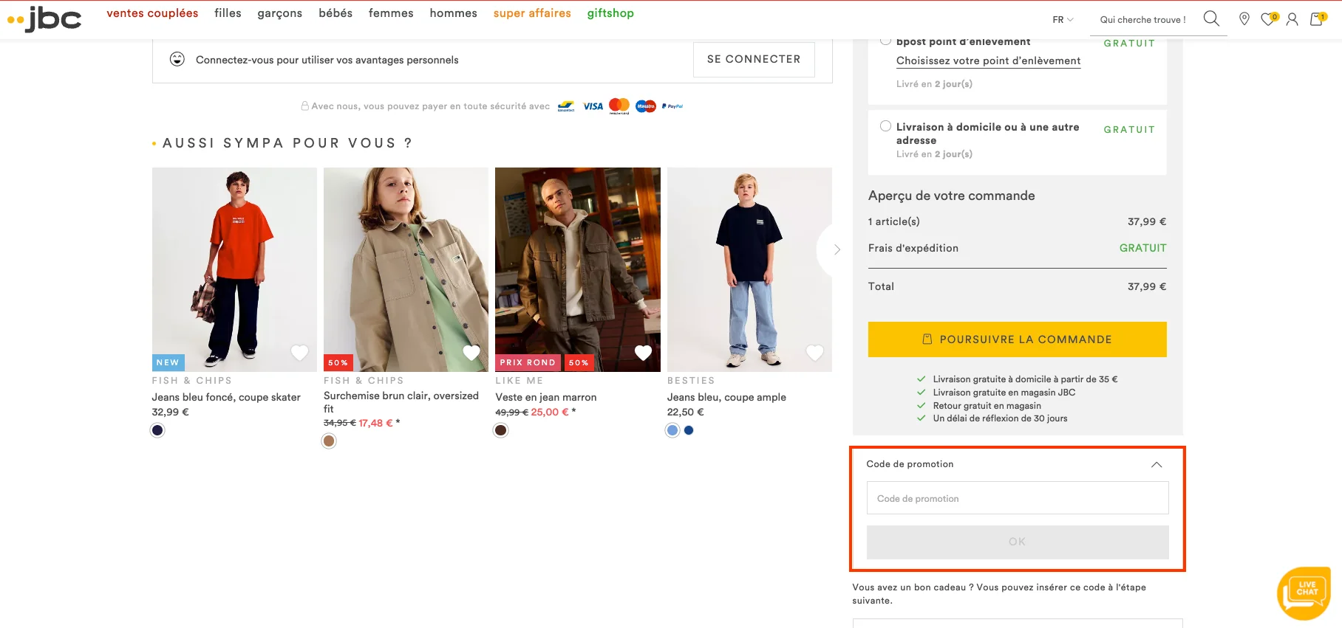Open the hommes menu
Image resolution: width=1342 pixels, height=628 pixels.
point(454,13)
